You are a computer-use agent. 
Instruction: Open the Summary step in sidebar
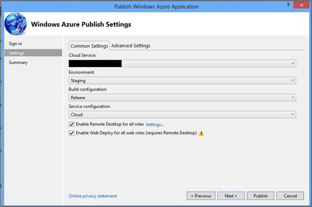click(x=18, y=63)
